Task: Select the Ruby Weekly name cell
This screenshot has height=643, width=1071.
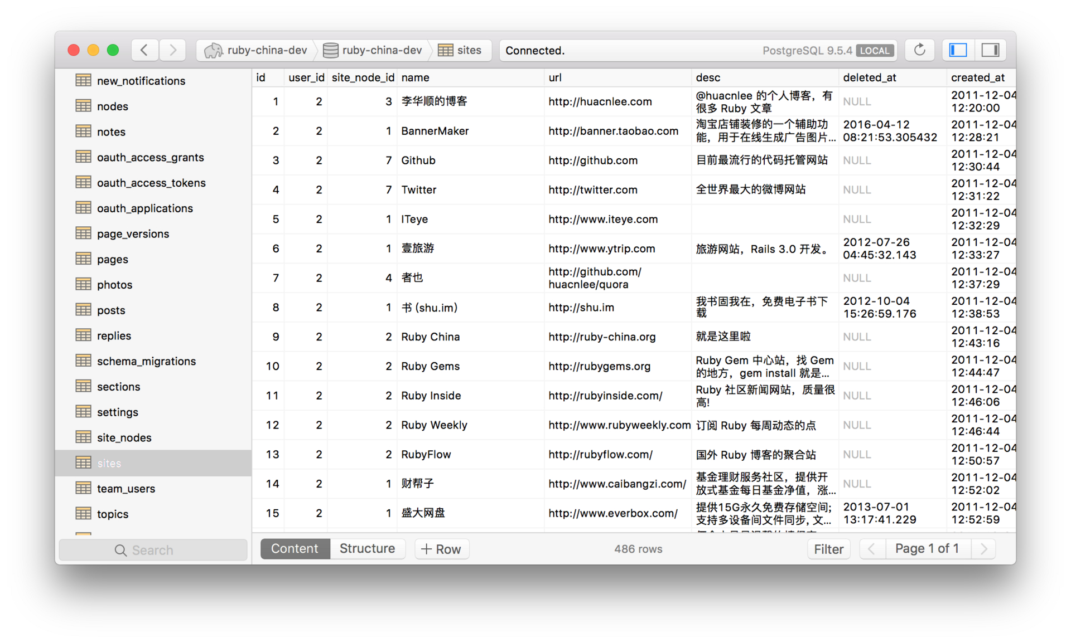Action: tap(470, 425)
